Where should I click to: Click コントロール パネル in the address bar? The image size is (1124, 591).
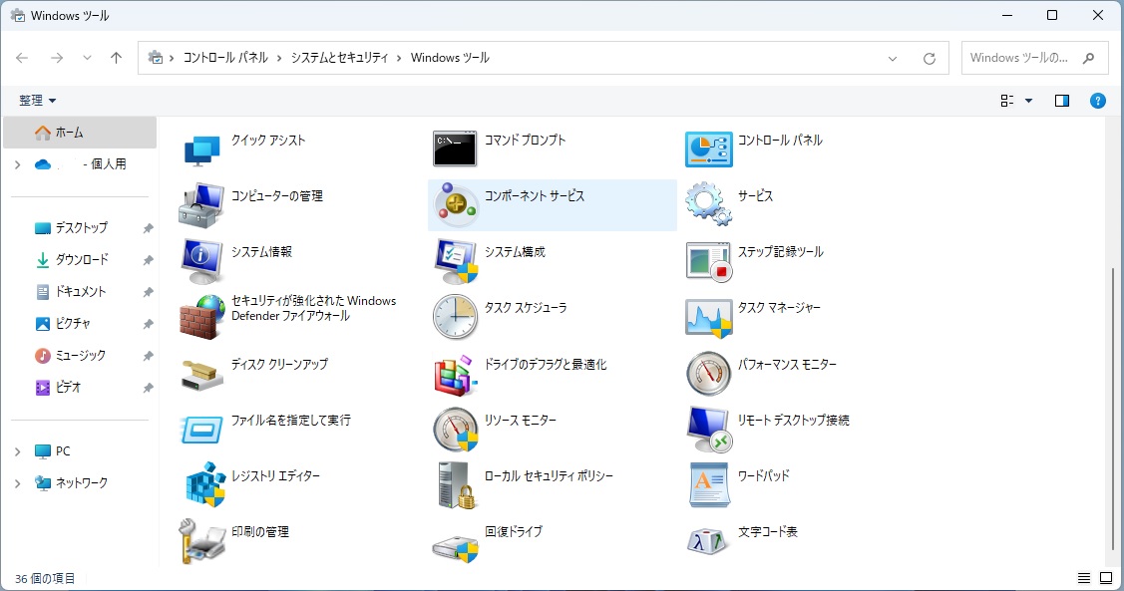click(x=225, y=58)
